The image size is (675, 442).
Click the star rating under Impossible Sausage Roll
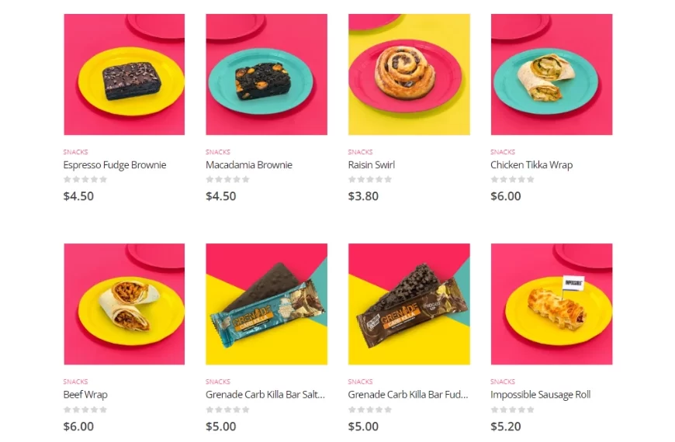tap(512, 409)
